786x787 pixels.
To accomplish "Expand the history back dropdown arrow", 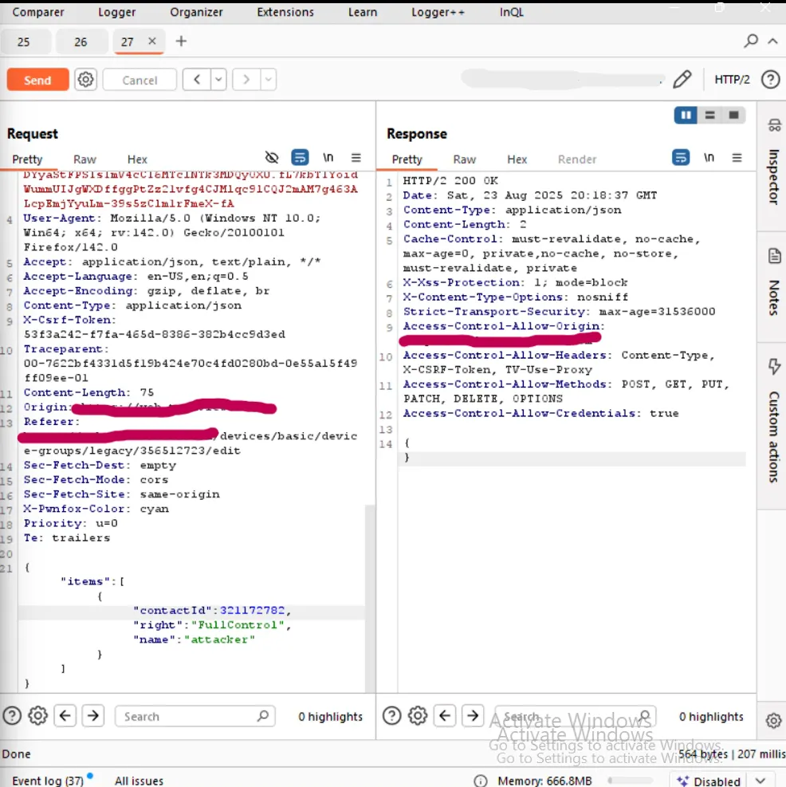I will tap(218, 80).
